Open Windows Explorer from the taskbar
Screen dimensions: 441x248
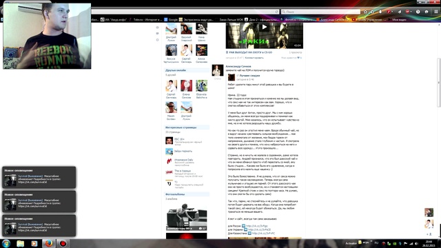pos(20,243)
